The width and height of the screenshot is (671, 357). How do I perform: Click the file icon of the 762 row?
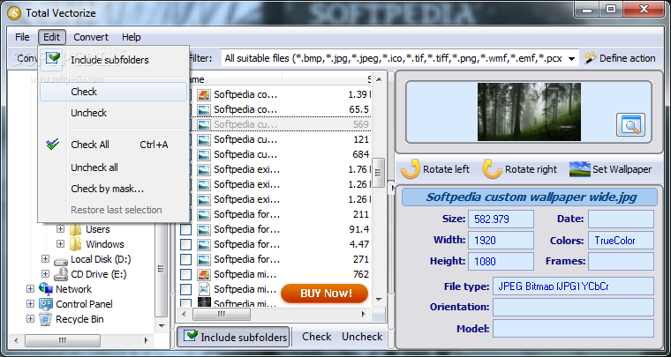[x=204, y=274]
